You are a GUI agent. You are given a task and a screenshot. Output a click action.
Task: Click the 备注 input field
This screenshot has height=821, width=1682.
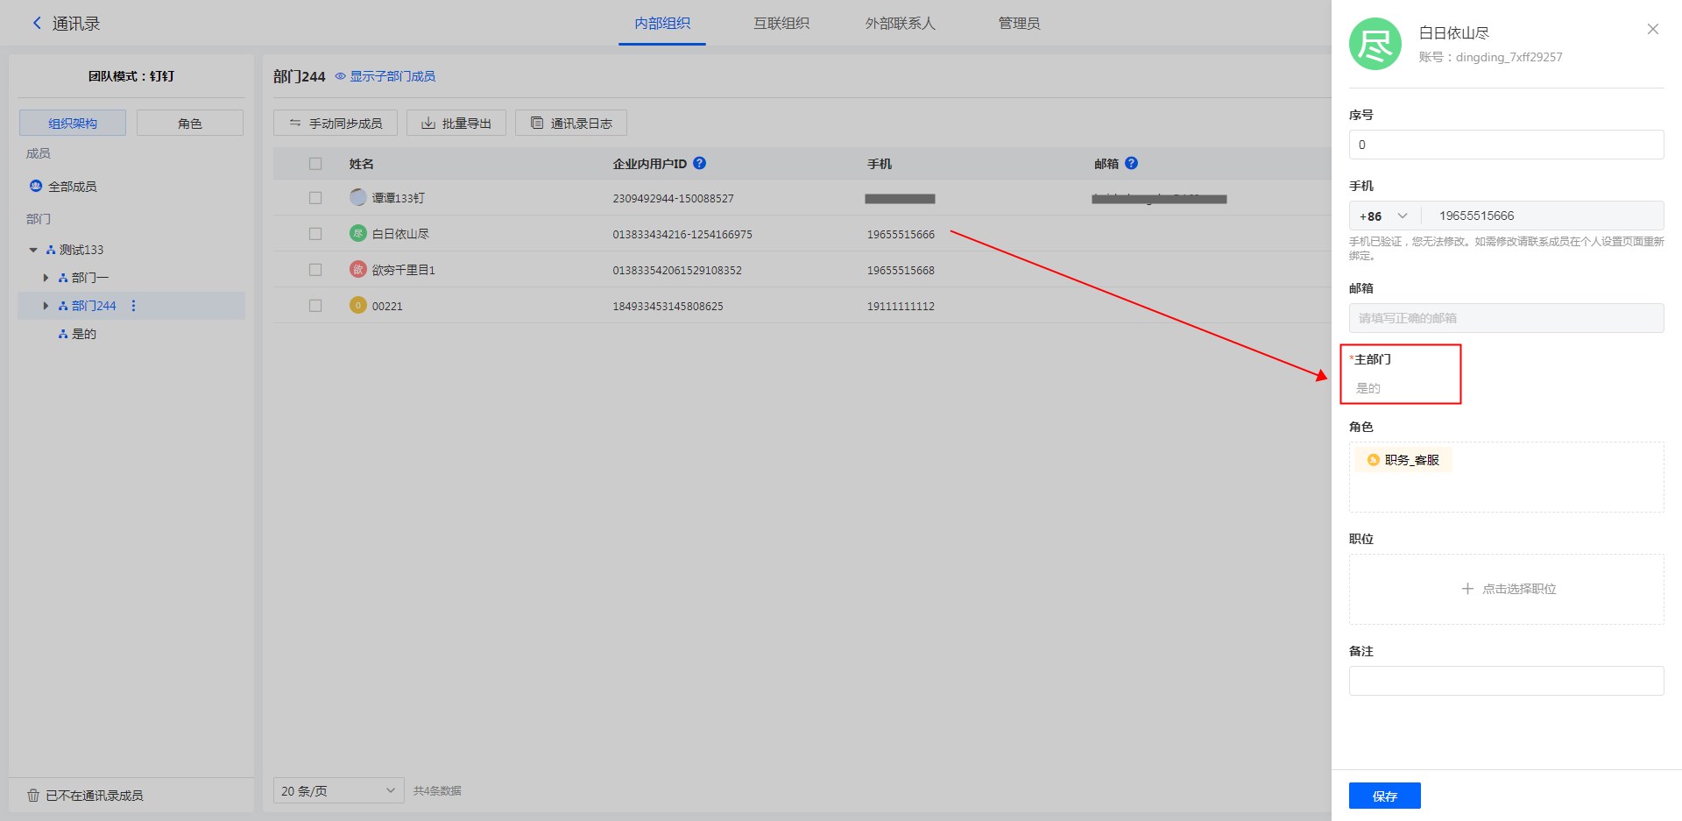coord(1505,681)
